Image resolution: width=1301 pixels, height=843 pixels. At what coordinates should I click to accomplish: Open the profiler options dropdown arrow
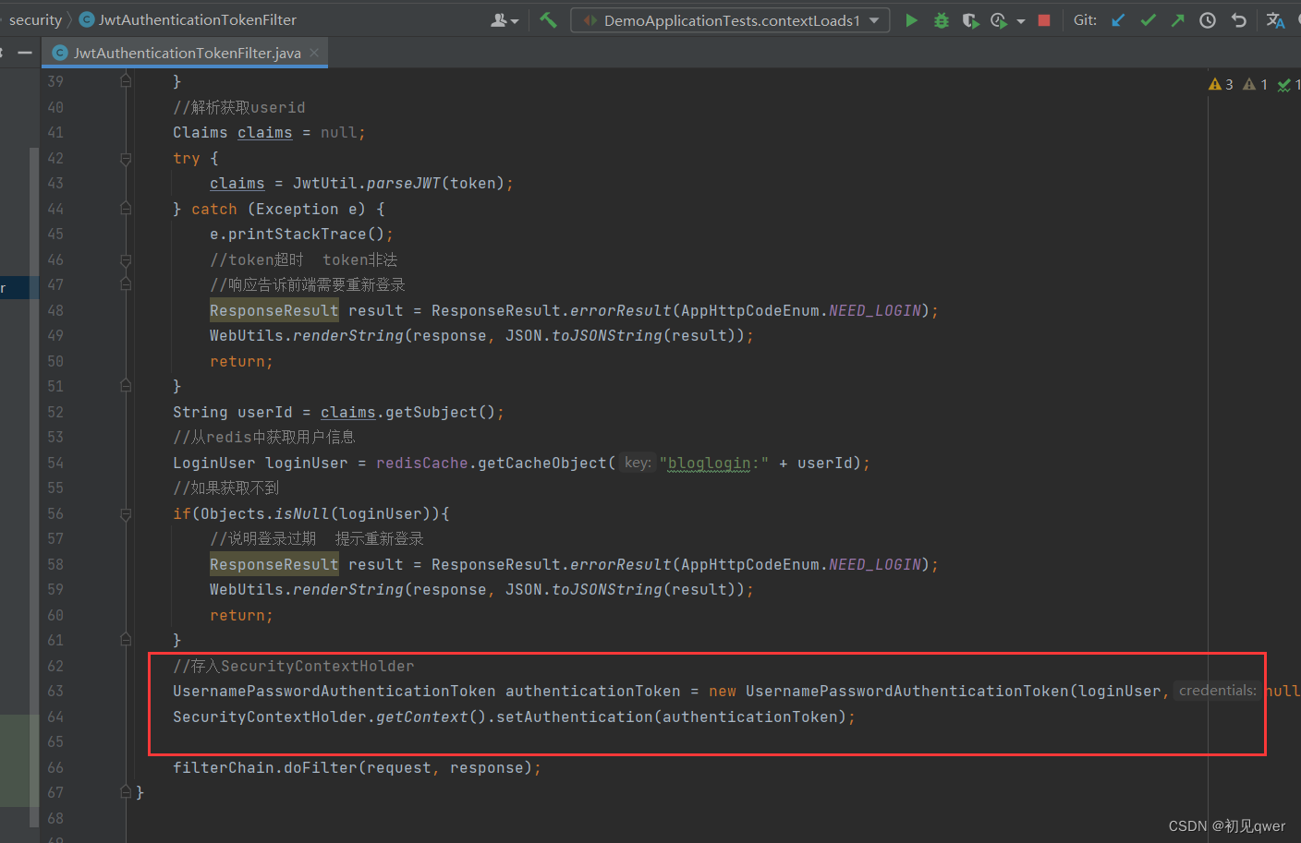point(1019,19)
